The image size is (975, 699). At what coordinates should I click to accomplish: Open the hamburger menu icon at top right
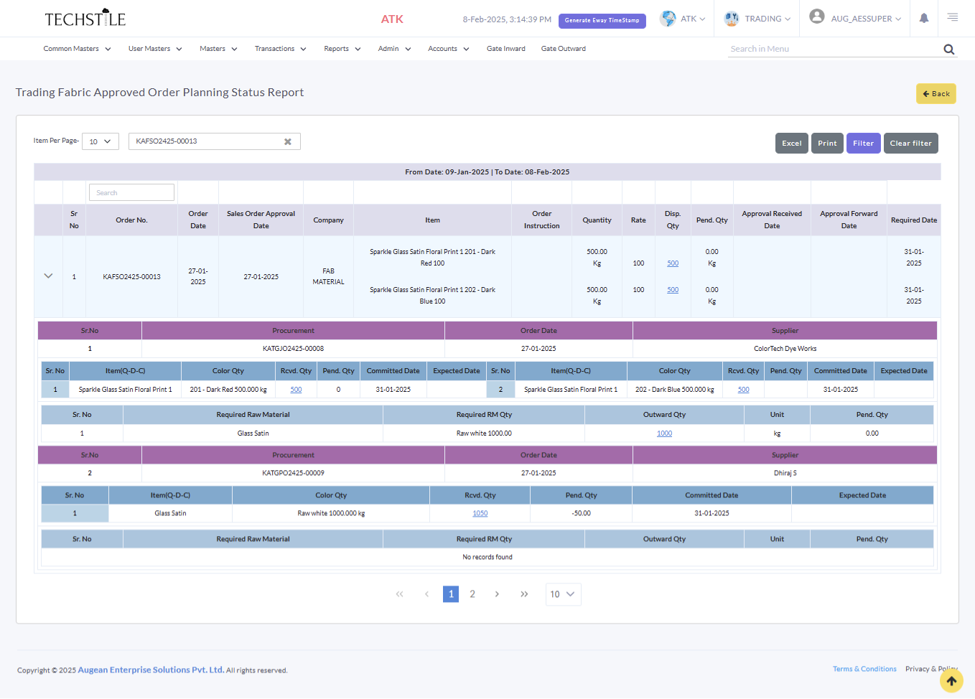(x=952, y=17)
